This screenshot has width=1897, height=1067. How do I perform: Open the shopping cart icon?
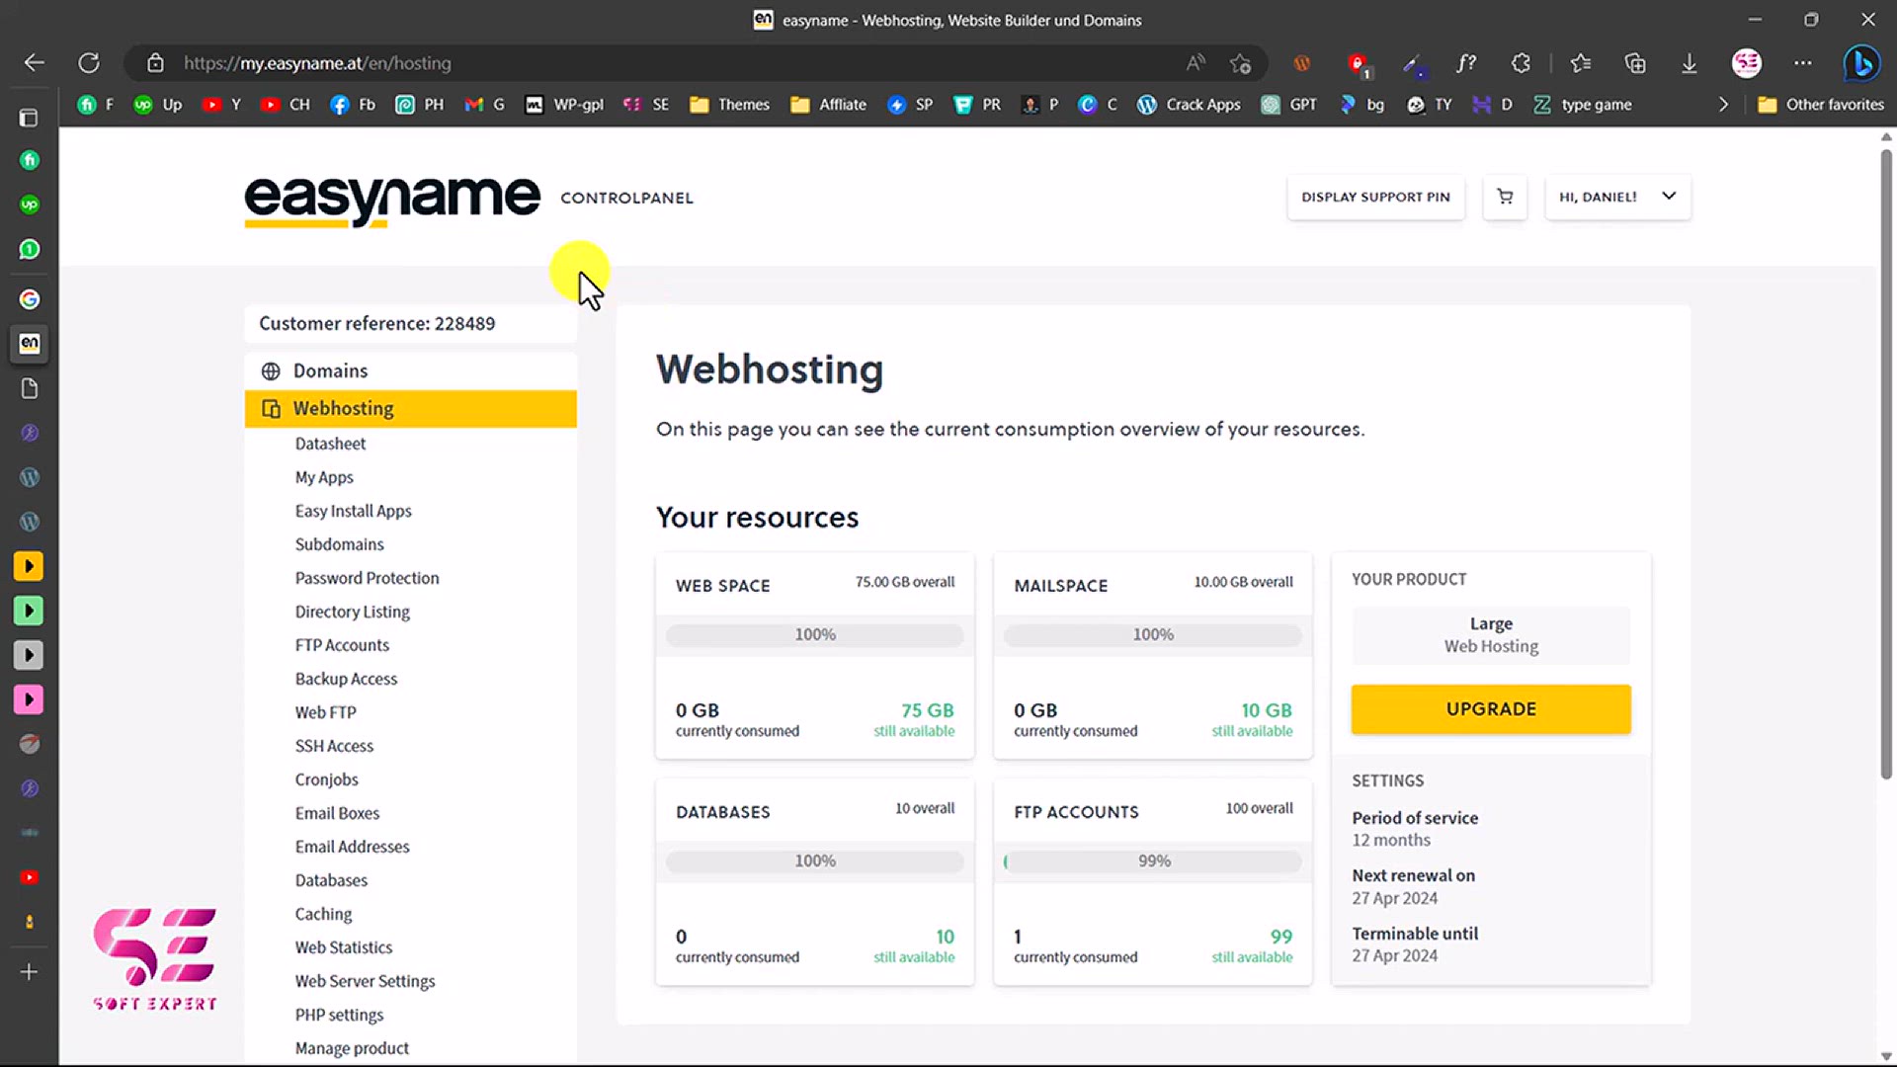[1505, 197]
